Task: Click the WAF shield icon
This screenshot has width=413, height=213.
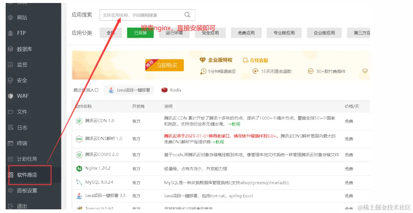Action: 11,96
